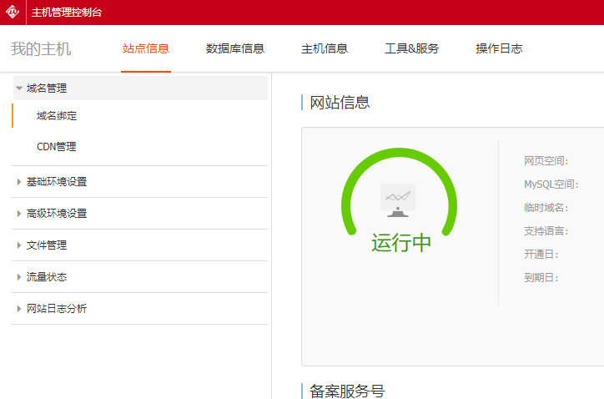604x399 pixels.
Task: Go to the 工具&服务 tab
Action: [412, 48]
